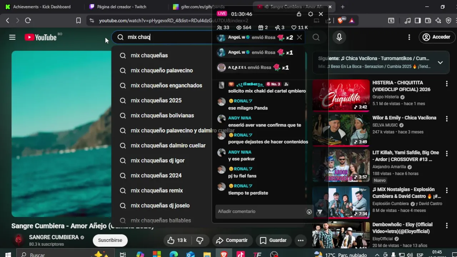Go back to the previous page
Viewport: 457px width, 257px height.
(x=7, y=21)
